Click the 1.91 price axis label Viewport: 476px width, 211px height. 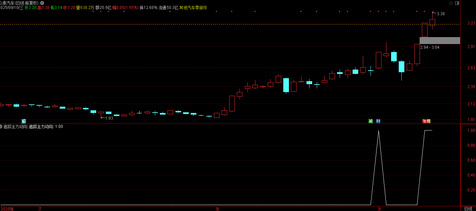470,120
